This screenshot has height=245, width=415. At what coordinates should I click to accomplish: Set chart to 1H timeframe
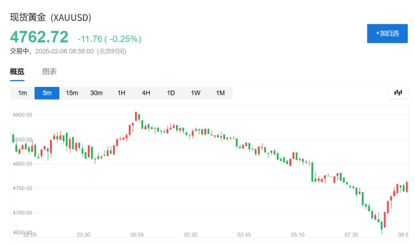[x=121, y=93]
